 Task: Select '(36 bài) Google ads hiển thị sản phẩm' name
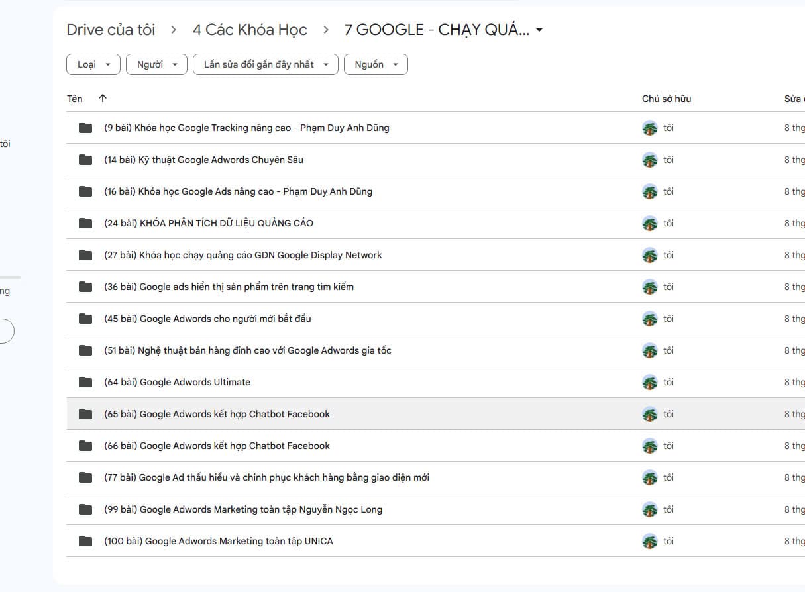coord(229,287)
